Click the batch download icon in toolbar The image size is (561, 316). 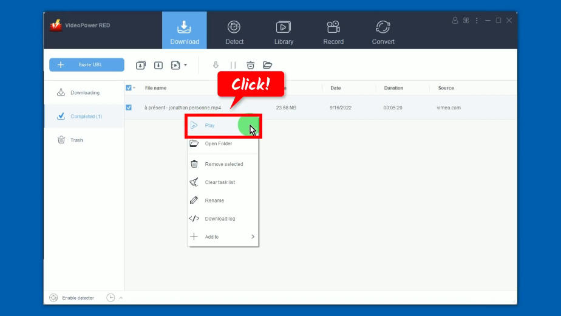tap(141, 65)
